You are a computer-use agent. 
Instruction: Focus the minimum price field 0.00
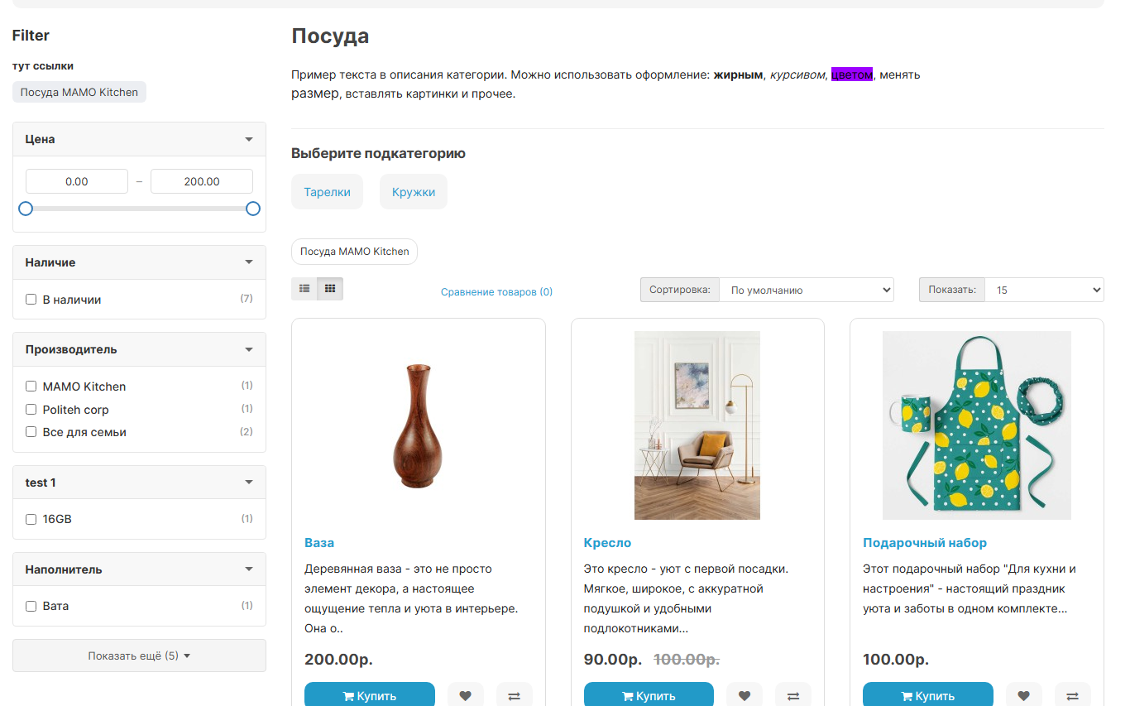tap(77, 181)
